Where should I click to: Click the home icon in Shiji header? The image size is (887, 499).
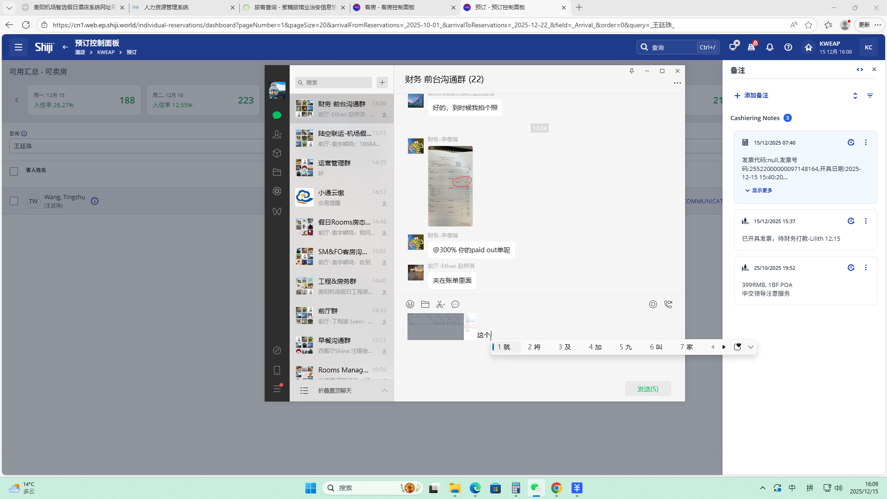click(808, 47)
